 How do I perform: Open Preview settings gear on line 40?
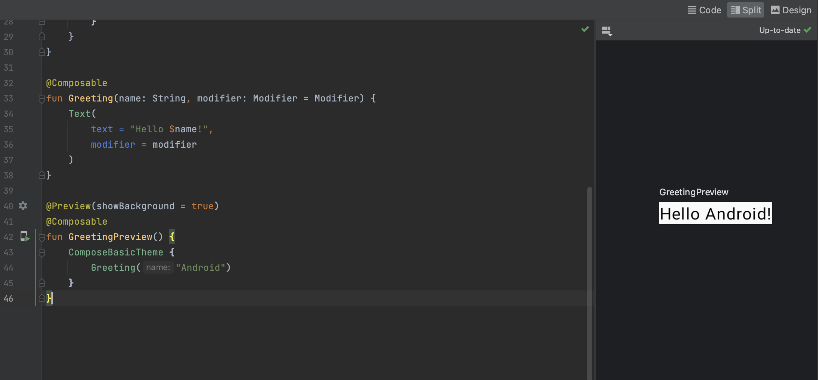(23, 206)
